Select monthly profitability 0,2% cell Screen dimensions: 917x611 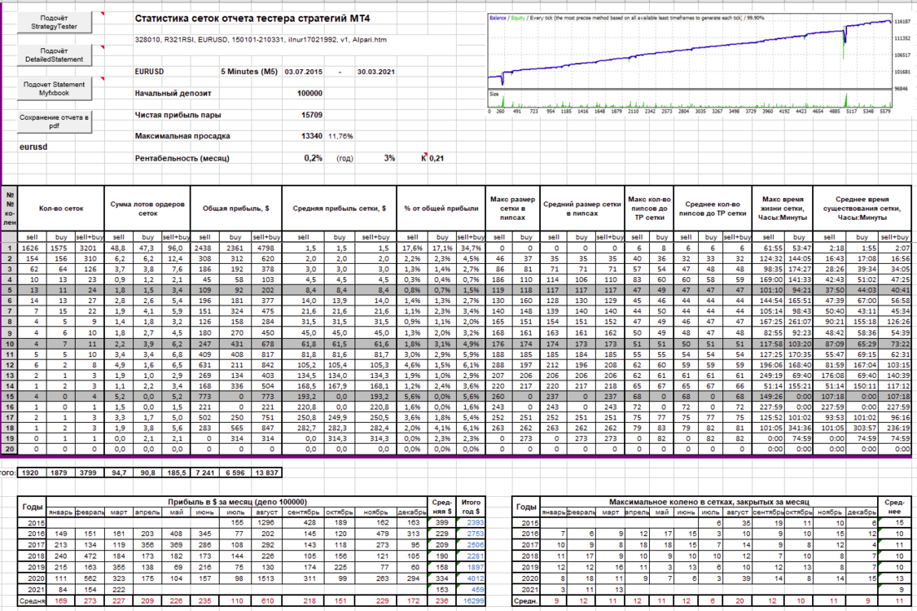tap(314, 158)
